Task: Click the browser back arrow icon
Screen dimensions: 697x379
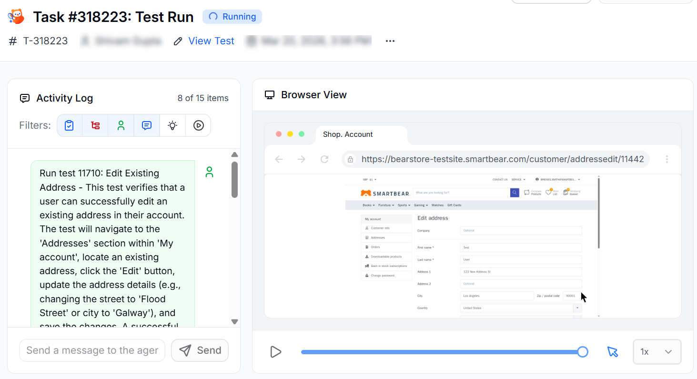Action: (x=279, y=159)
